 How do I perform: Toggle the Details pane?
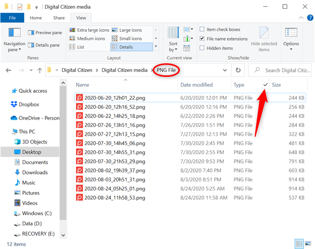click(44, 45)
